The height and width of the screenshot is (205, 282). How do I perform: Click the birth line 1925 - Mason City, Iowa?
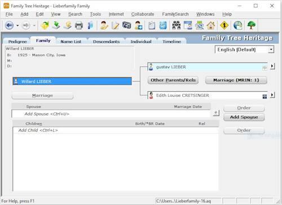(41, 55)
